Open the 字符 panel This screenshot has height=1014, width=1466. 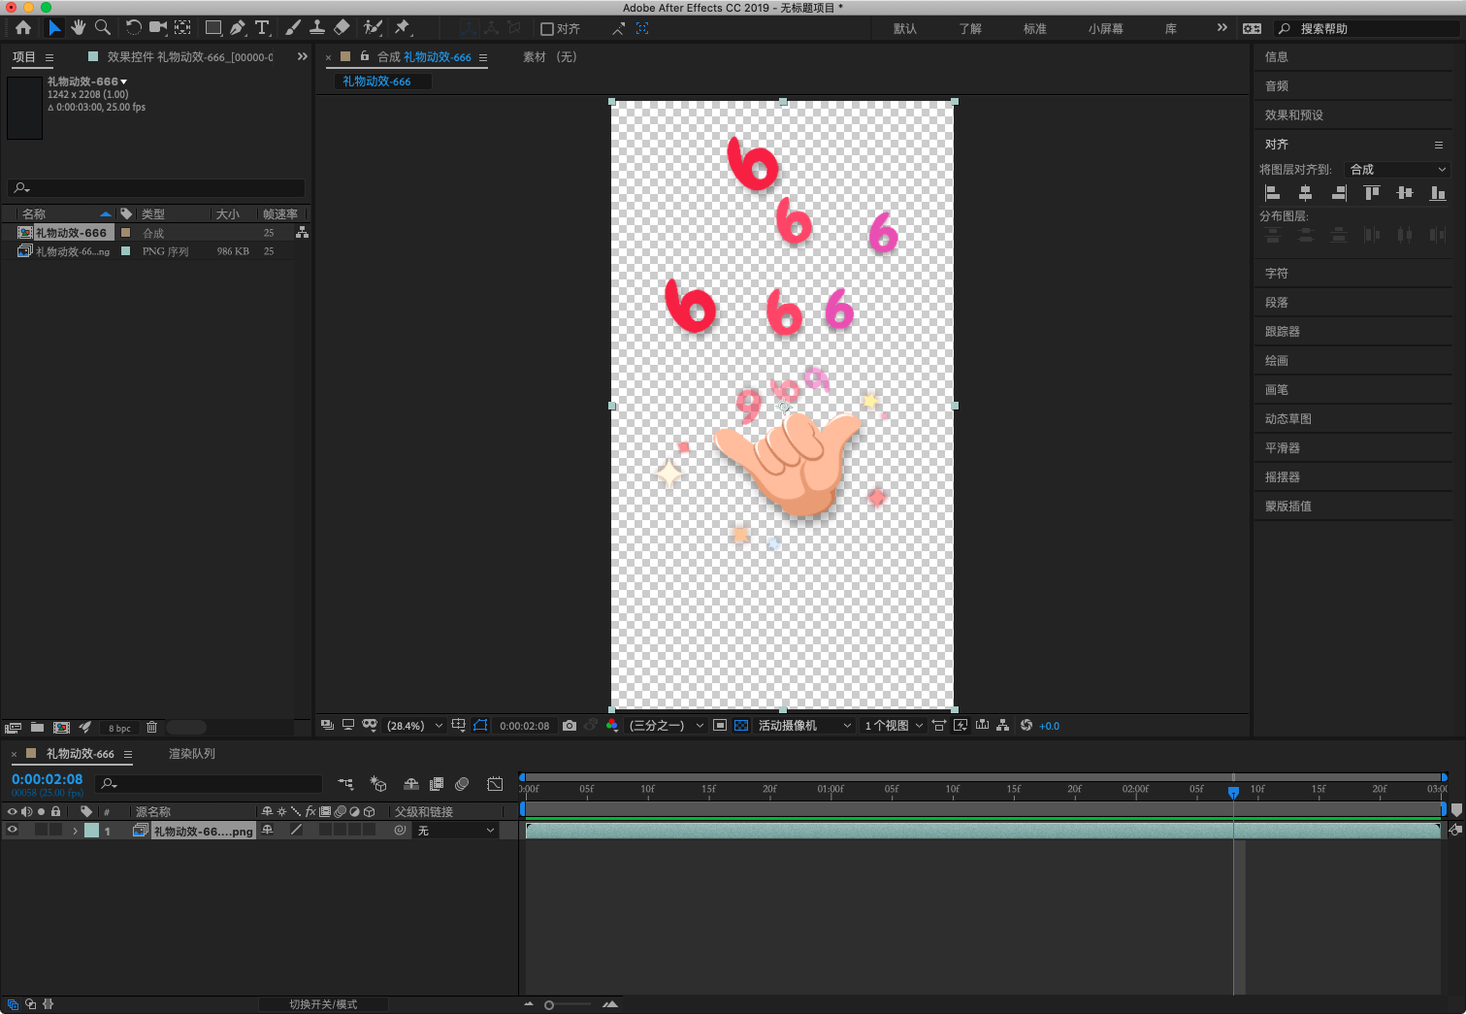pos(1277,274)
